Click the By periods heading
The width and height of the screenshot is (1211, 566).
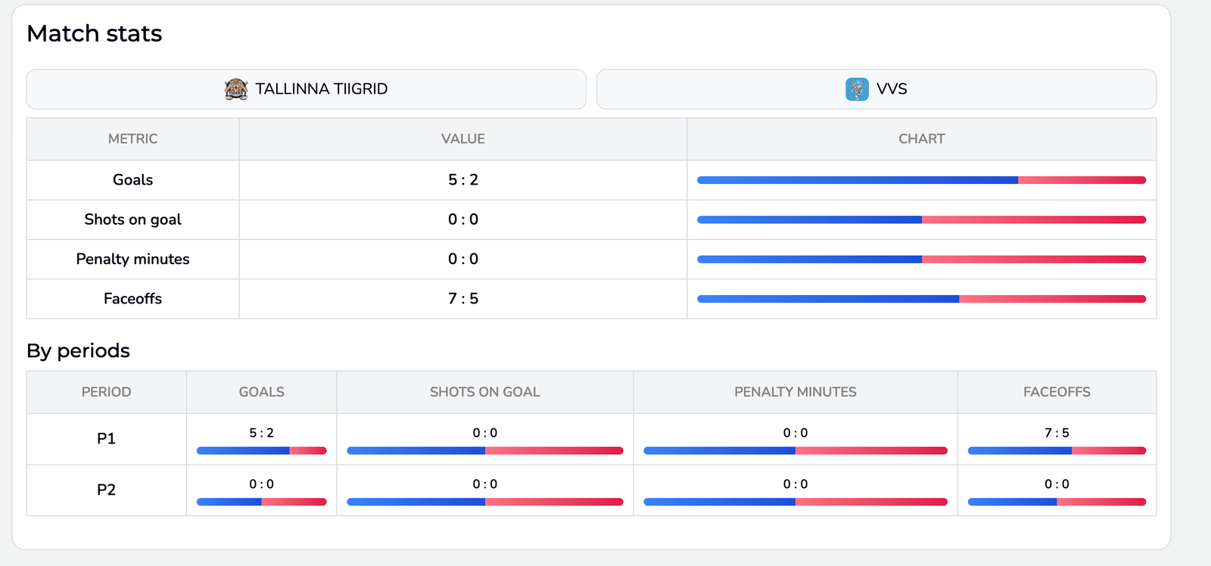78,350
